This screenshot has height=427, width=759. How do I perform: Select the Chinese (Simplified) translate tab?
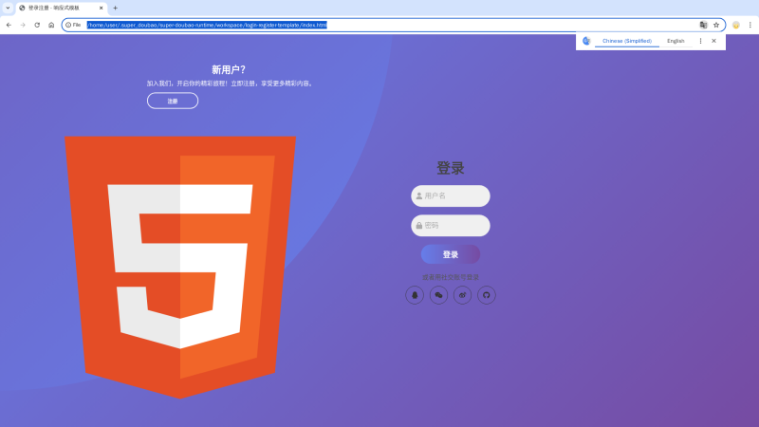point(627,41)
